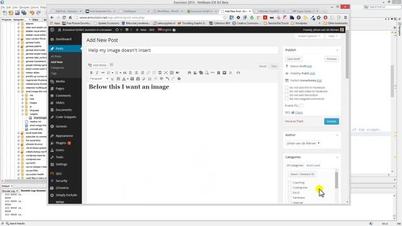
Task: Click the find binoculars icon in editor
Action: click(x=190, y=73)
